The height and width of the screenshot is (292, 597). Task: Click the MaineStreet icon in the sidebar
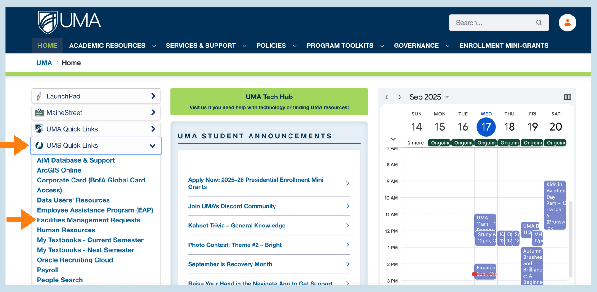tap(39, 112)
